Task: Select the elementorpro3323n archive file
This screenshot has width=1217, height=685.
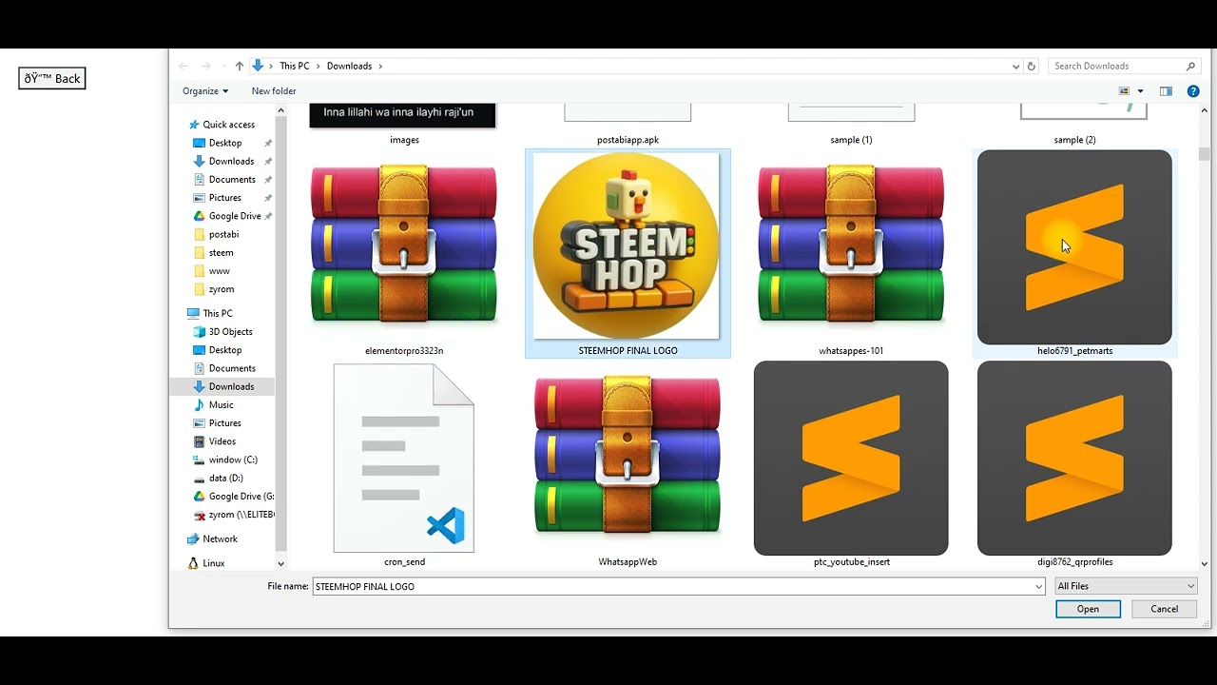Action: tap(404, 253)
